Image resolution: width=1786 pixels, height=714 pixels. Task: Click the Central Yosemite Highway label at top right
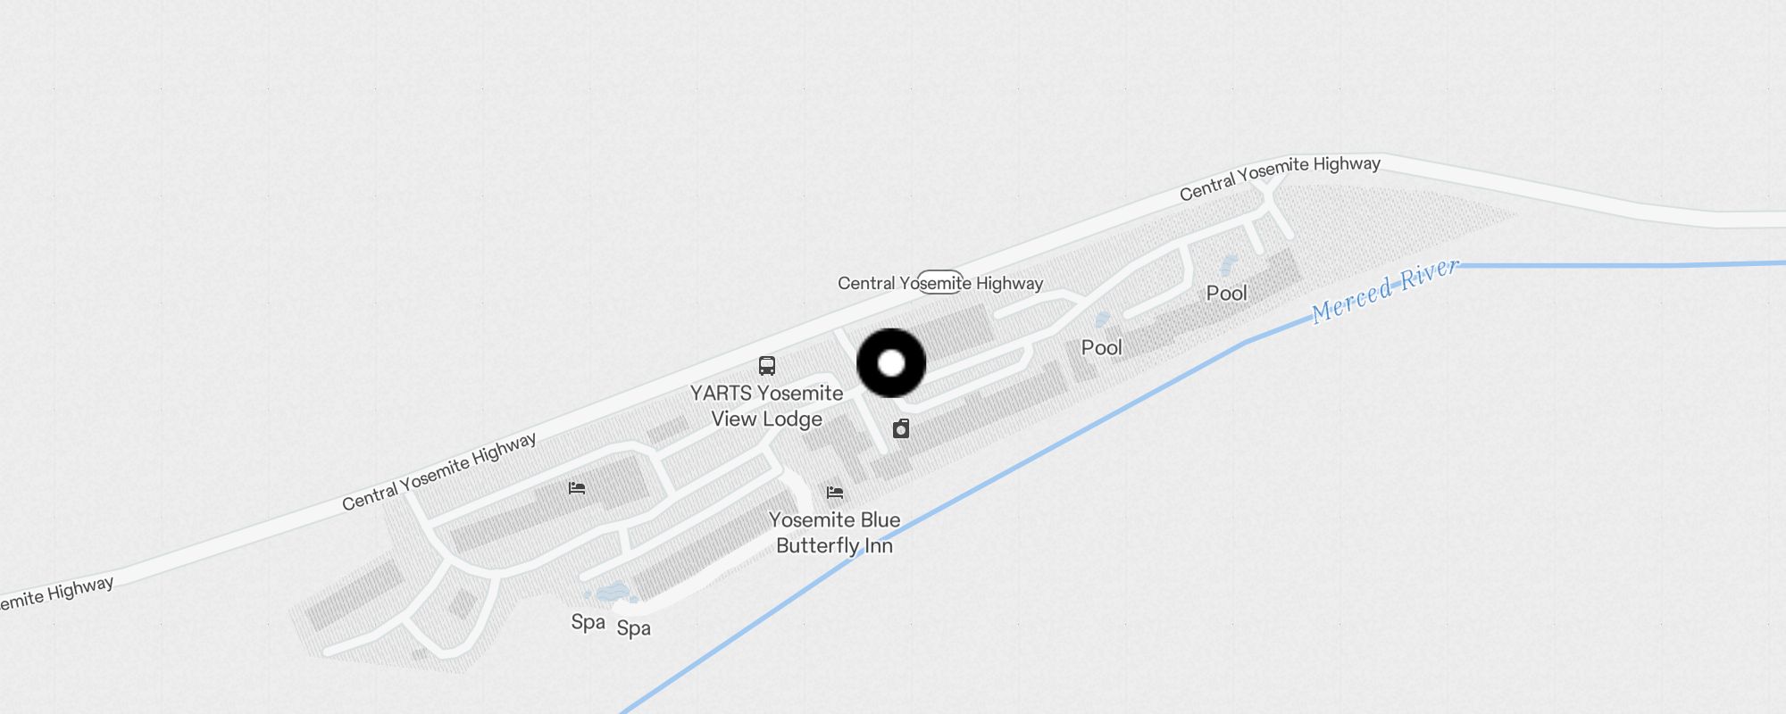tap(1280, 178)
